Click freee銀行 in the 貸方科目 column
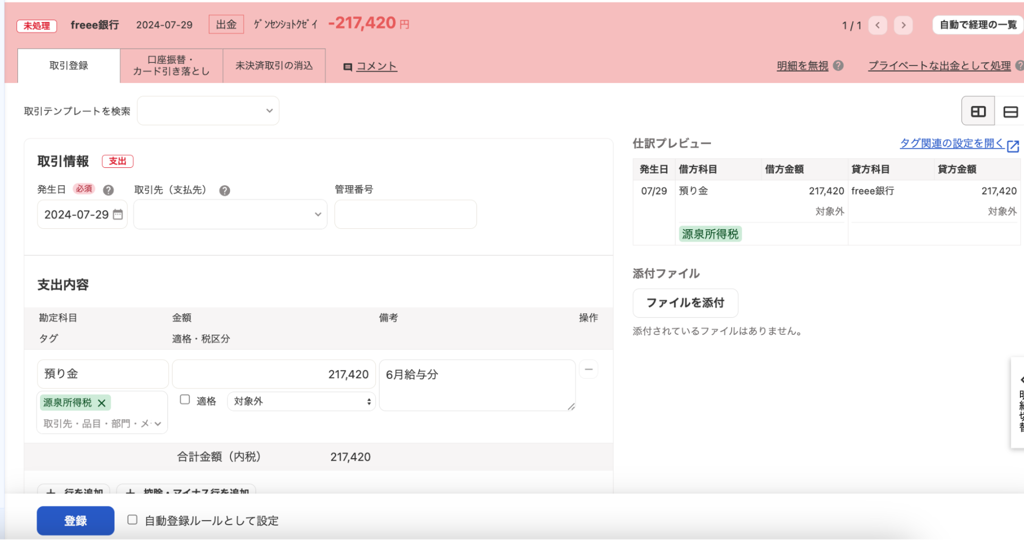 point(872,191)
